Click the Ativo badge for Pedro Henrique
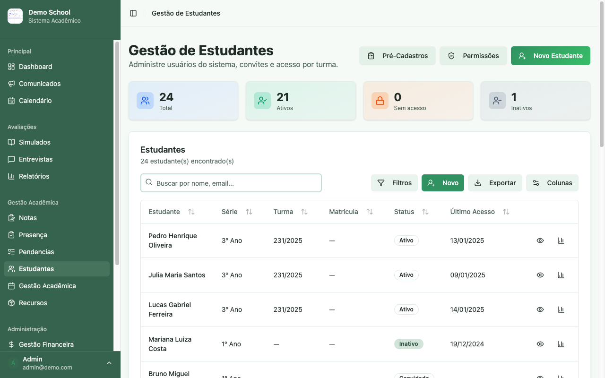Image resolution: width=605 pixels, height=378 pixels. click(x=406, y=241)
